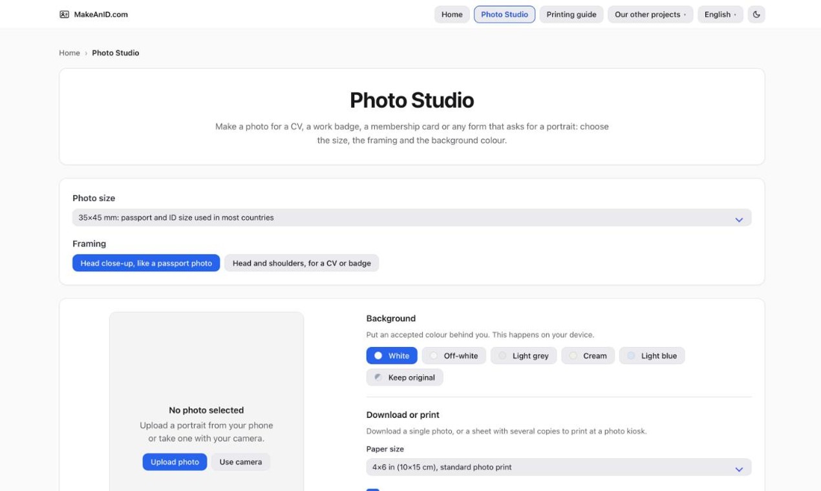The image size is (821, 491).
Task: Select the Keep original background option
Action: coord(405,377)
